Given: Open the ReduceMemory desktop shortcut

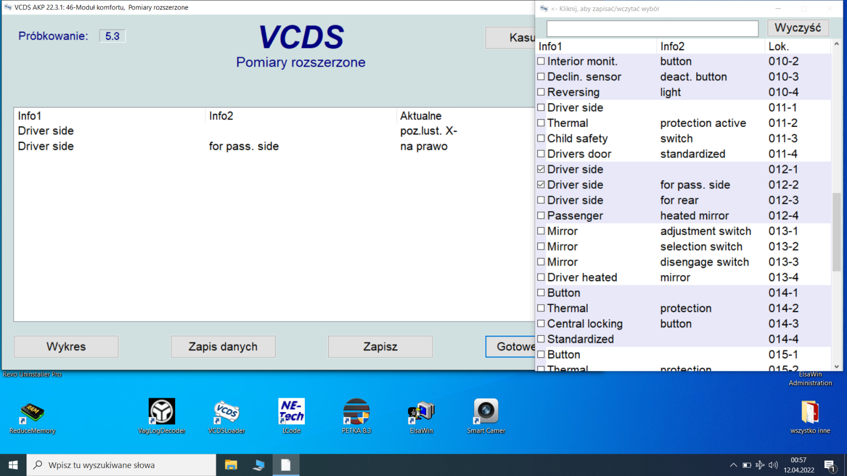Looking at the screenshot, I should tap(32, 417).
